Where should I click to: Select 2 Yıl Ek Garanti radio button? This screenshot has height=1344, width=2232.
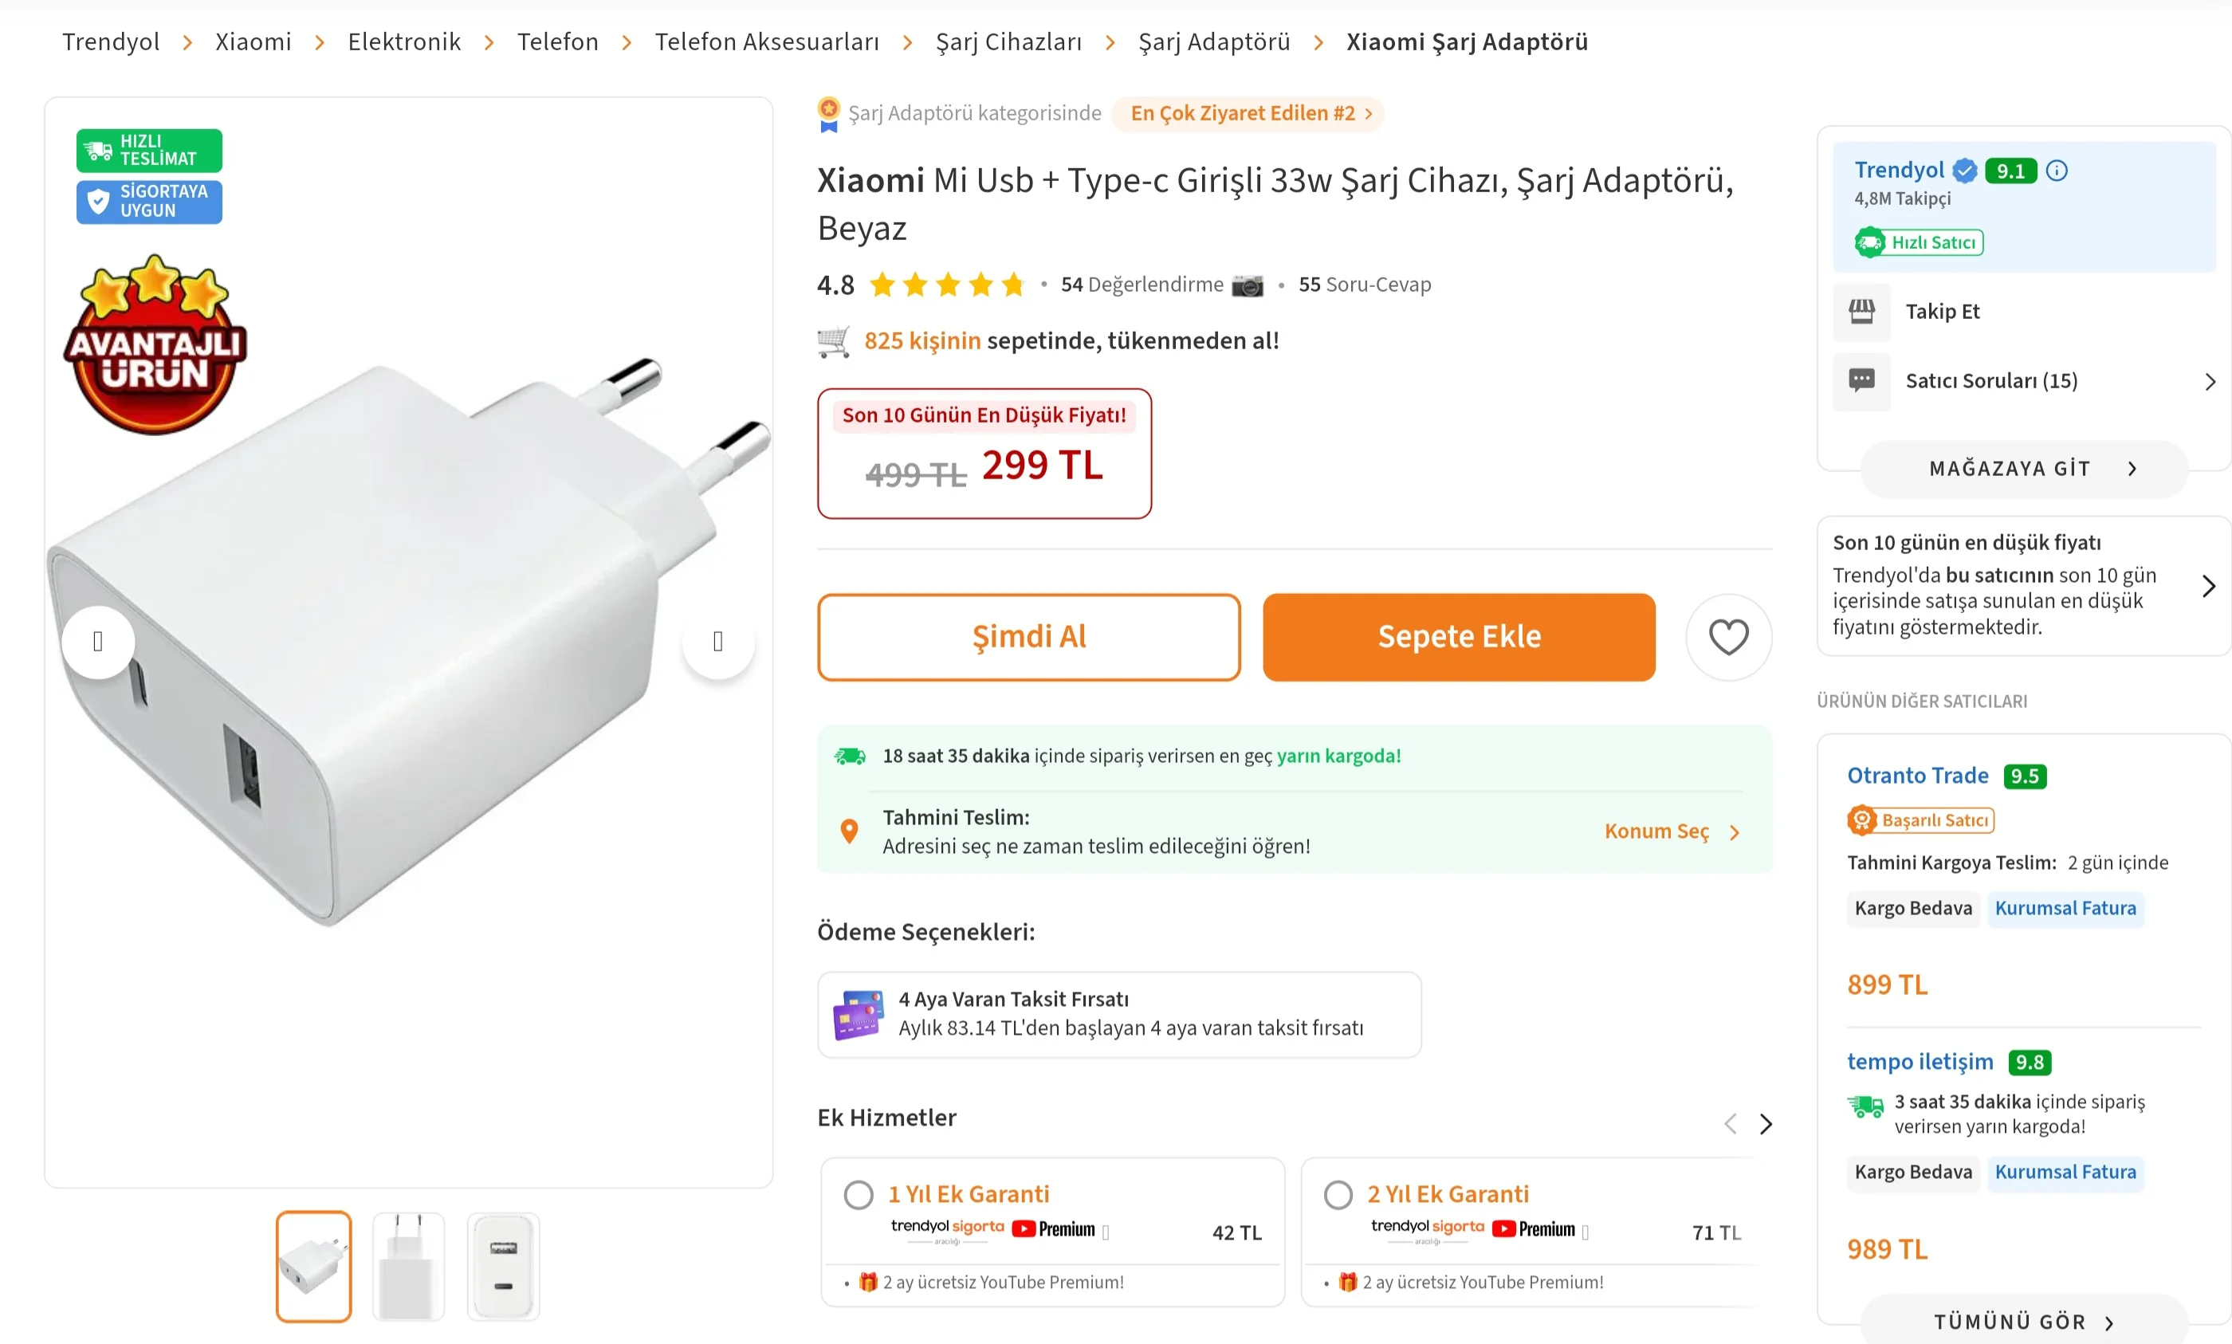point(1338,1195)
